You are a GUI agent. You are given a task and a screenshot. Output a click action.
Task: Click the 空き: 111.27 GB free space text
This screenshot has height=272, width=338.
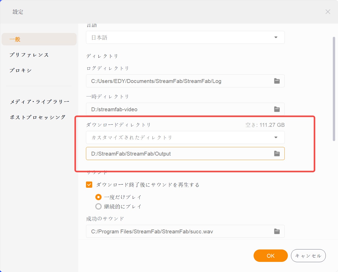pyautogui.click(x=265, y=125)
